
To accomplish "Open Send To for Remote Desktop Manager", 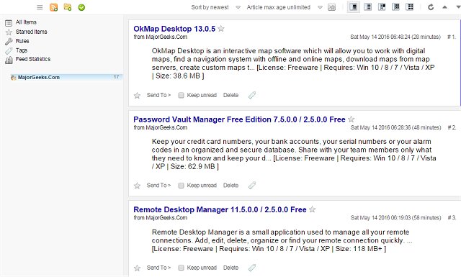I will [158, 268].
